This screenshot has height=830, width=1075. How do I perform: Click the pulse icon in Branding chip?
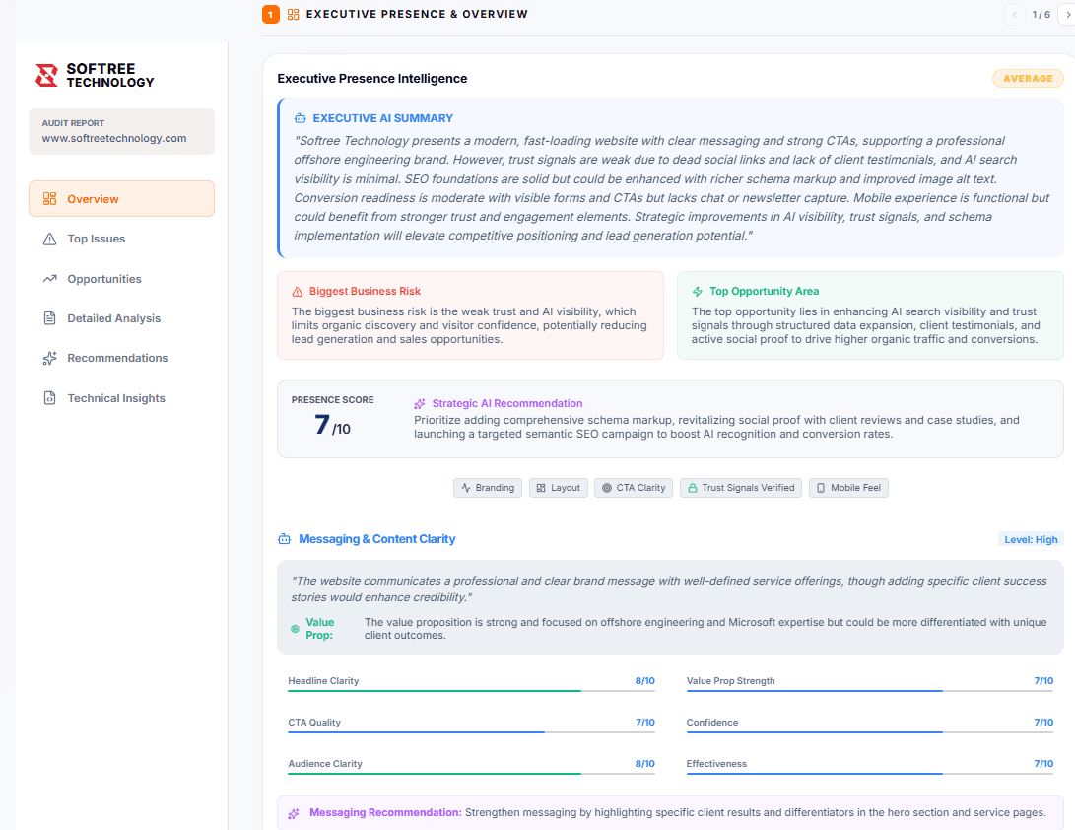tap(466, 488)
